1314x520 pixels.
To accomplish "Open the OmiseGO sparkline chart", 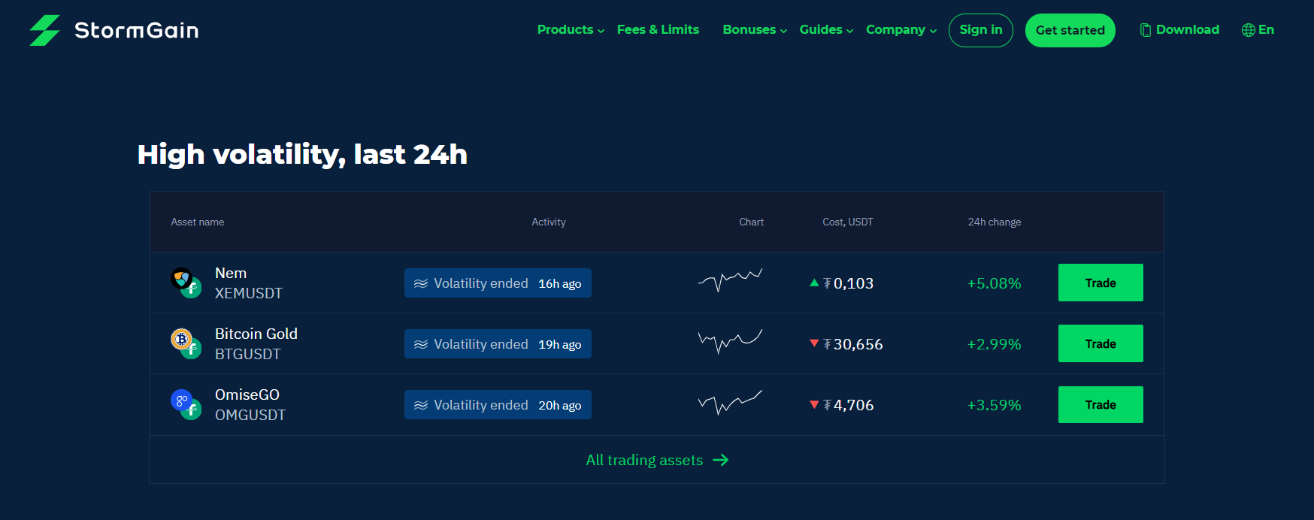I will pos(730,402).
